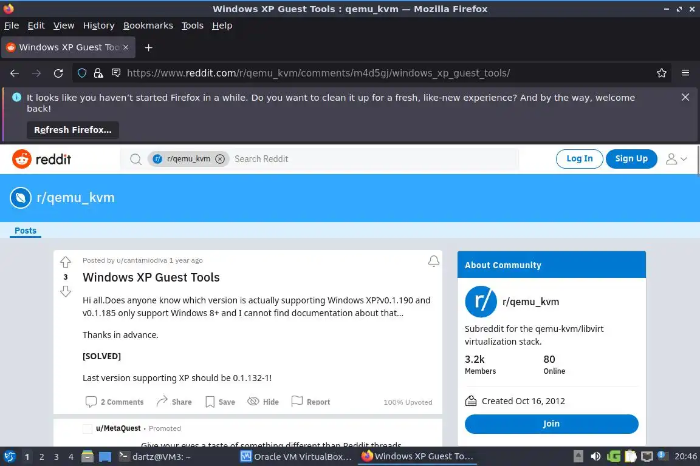
Task: Go back using the browser back arrow
Action: (15, 73)
